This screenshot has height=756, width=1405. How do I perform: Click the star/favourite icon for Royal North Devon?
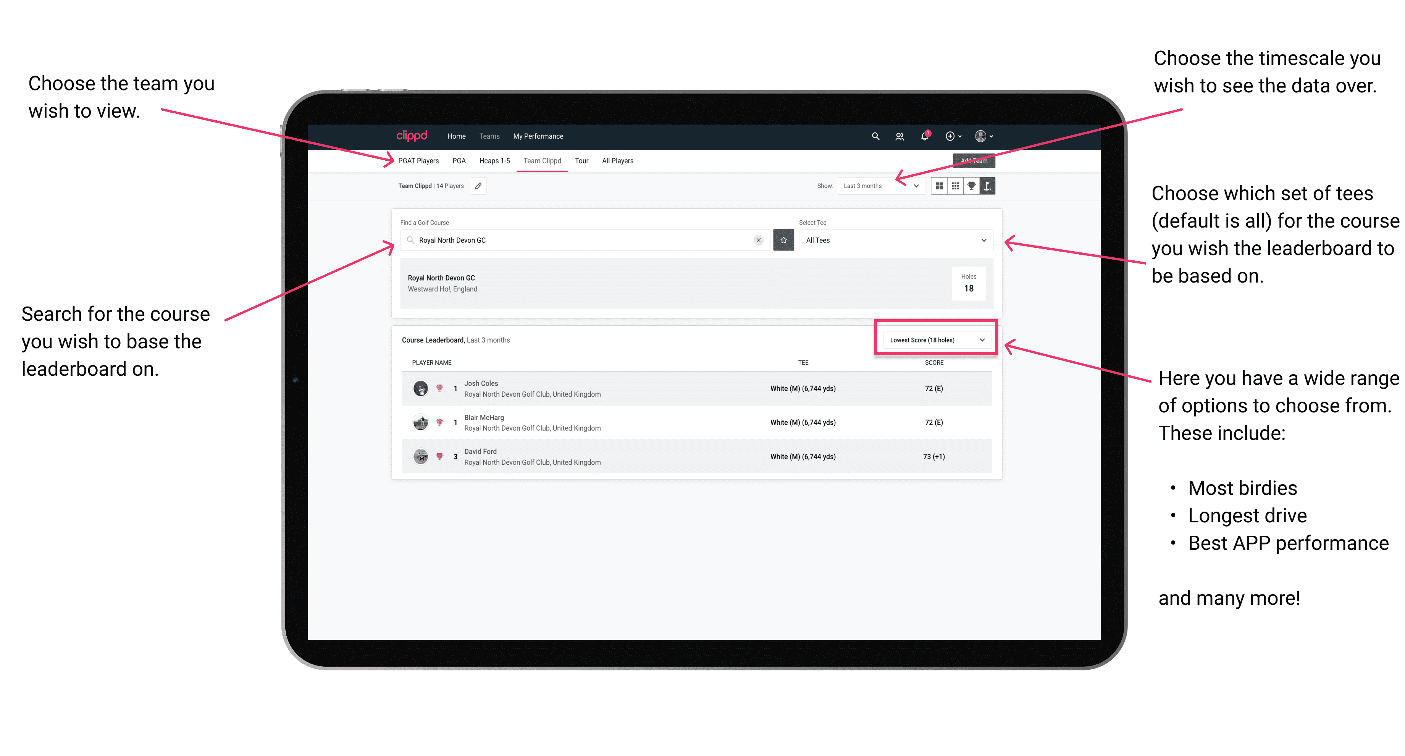[x=783, y=240]
